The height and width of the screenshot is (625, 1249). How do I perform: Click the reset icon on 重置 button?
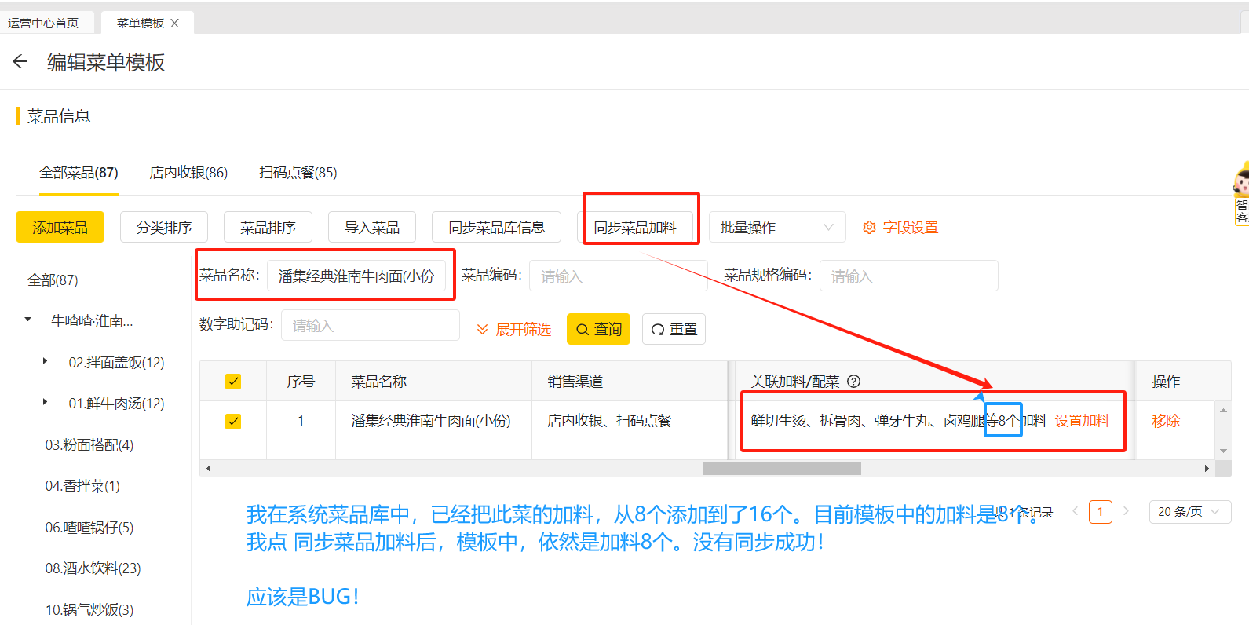coord(658,330)
